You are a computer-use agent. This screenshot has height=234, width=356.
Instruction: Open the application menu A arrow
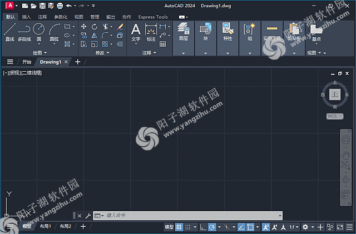(17, 6)
